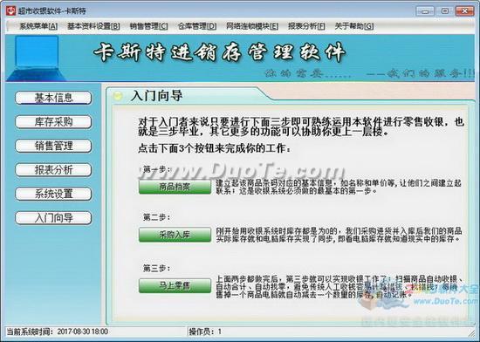
Task: Select the 基本信息 sidebar button
Action: pyautogui.click(x=53, y=98)
